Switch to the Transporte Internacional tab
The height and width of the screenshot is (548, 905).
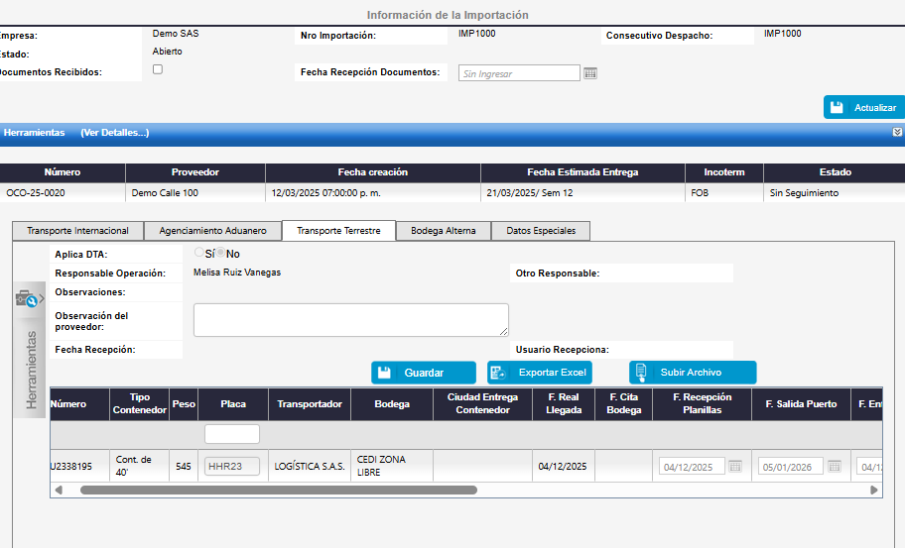tap(77, 231)
